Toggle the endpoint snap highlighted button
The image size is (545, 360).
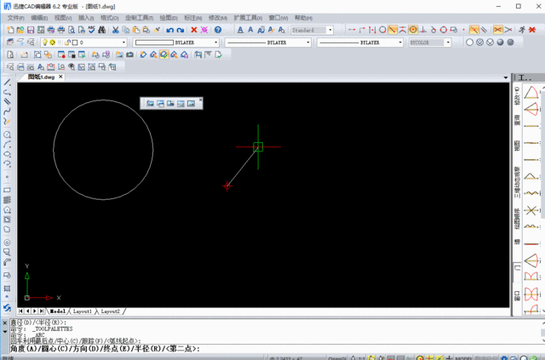pyautogui.click(x=393, y=30)
